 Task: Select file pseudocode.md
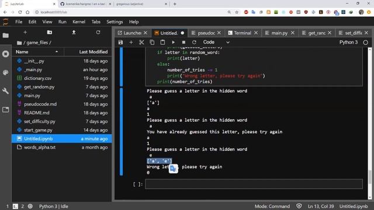[62, 104]
